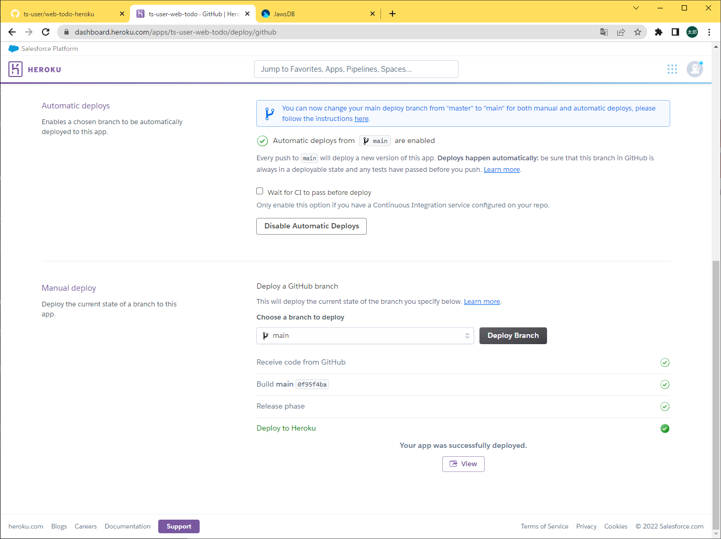Image resolution: width=721 pixels, height=539 pixels.
Task: Click the automatic deploys enabled checkmark
Action: point(263,141)
